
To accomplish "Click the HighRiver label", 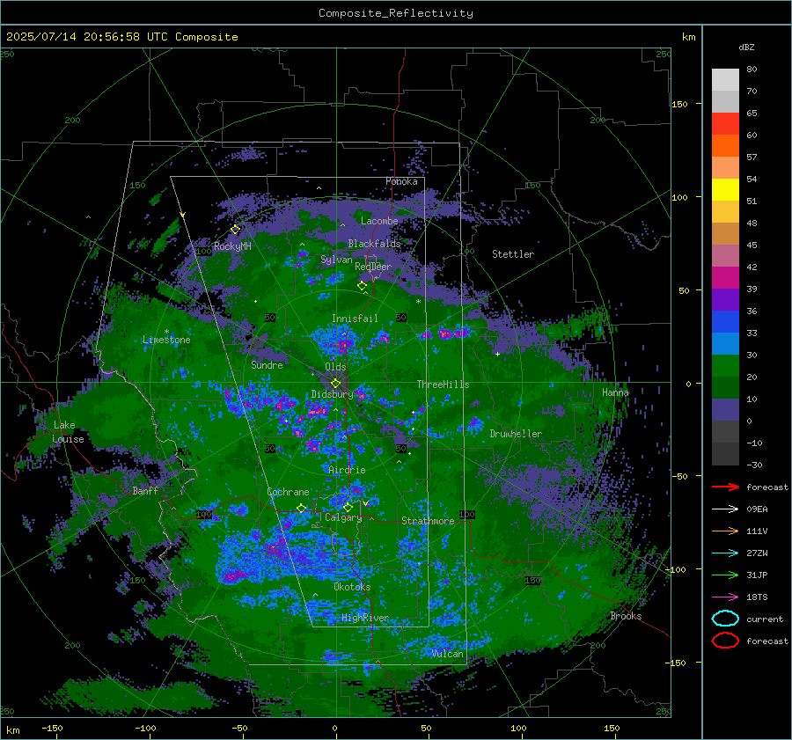I will point(365,619).
